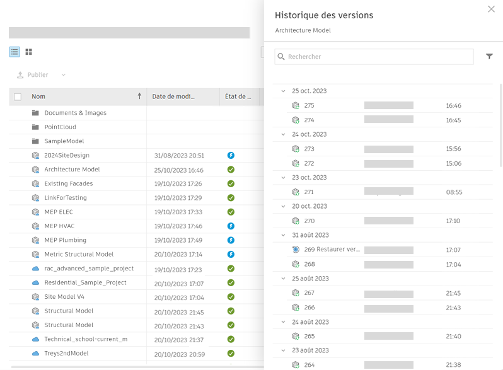Collapse the 25 oct. 2023 version group
This screenshot has width=503, height=370.
coord(283,91)
